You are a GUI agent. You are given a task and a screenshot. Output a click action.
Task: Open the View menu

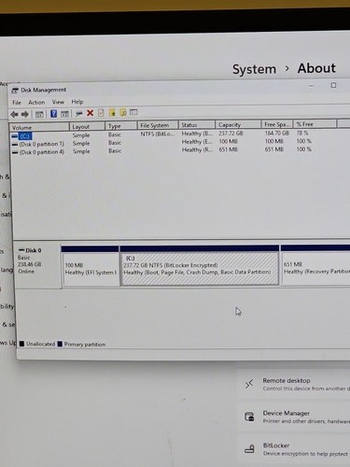[x=58, y=102]
